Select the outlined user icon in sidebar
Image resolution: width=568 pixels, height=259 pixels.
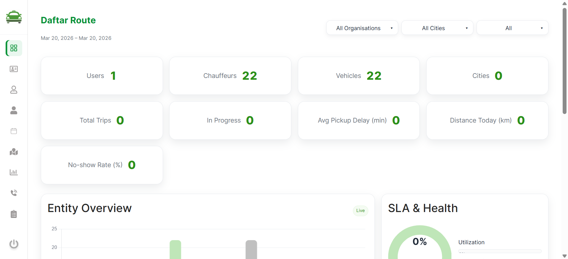(14, 89)
